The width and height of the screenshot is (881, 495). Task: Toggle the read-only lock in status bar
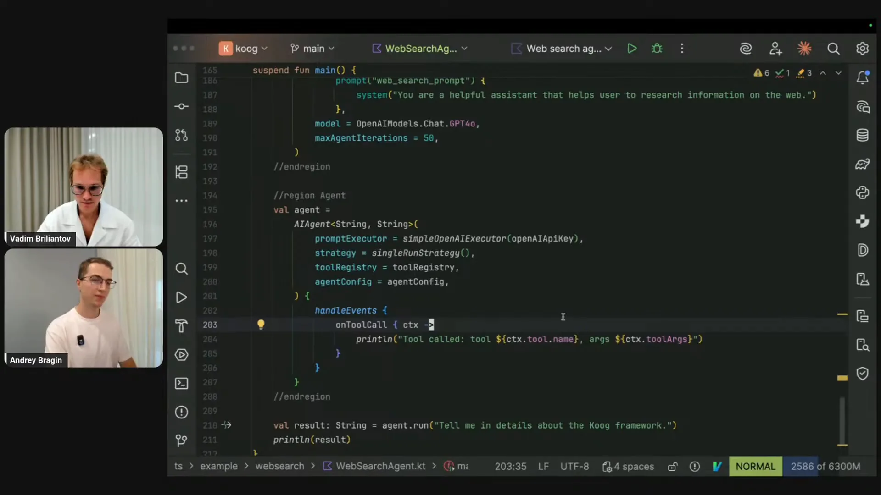tap(673, 467)
